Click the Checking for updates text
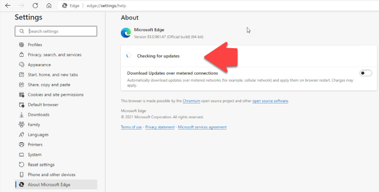This screenshot has height=192, width=379. click(x=158, y=56)
